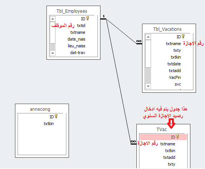Screen dimensions: 205x169
Task: Click the key icon in the TVac table
Action: 178,136
